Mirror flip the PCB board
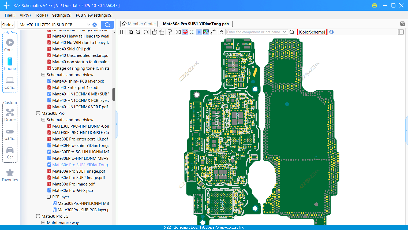 178,32
